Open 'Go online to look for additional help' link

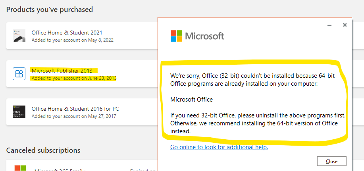[219, 147]
